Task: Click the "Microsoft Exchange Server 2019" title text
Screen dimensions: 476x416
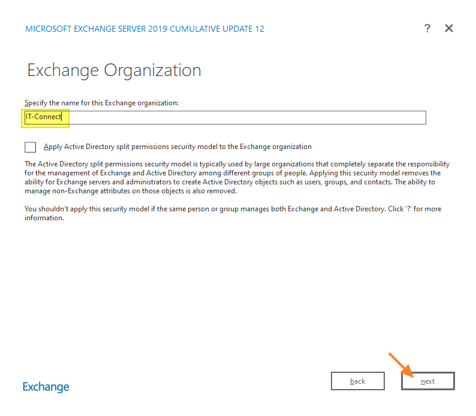Action: click(102, 29)
